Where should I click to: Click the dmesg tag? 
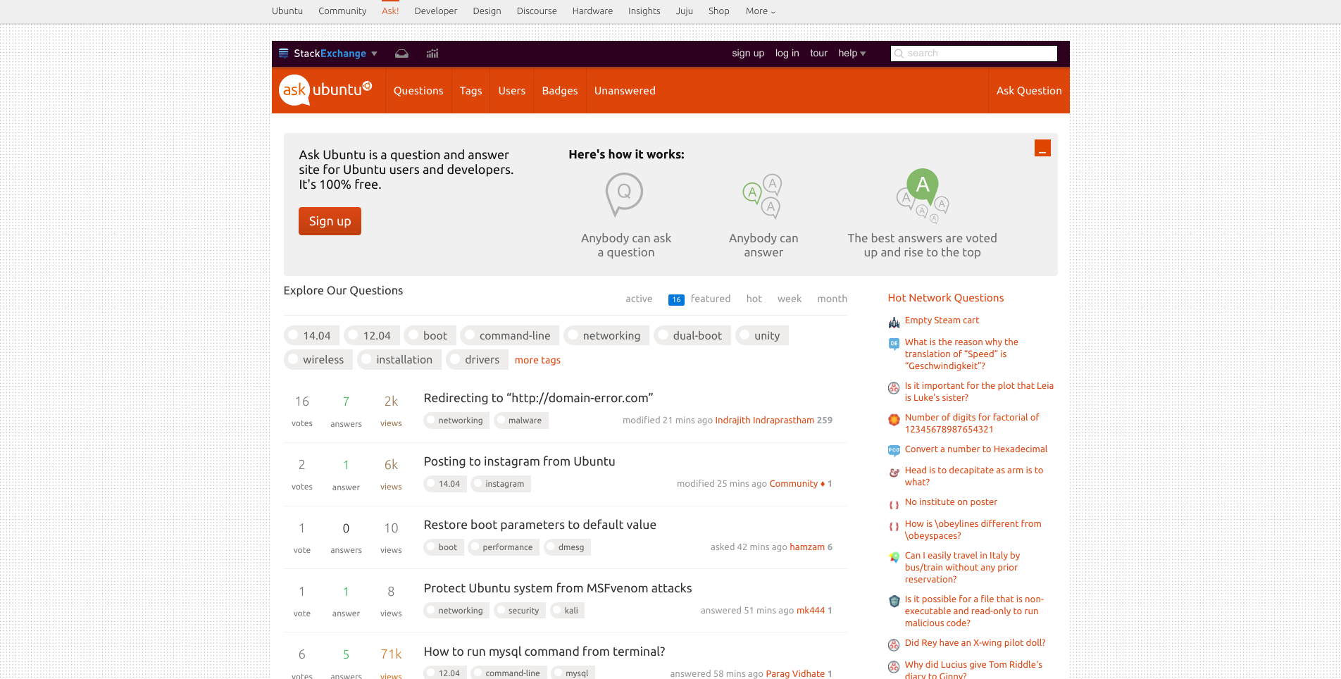[x=568, y=547]
